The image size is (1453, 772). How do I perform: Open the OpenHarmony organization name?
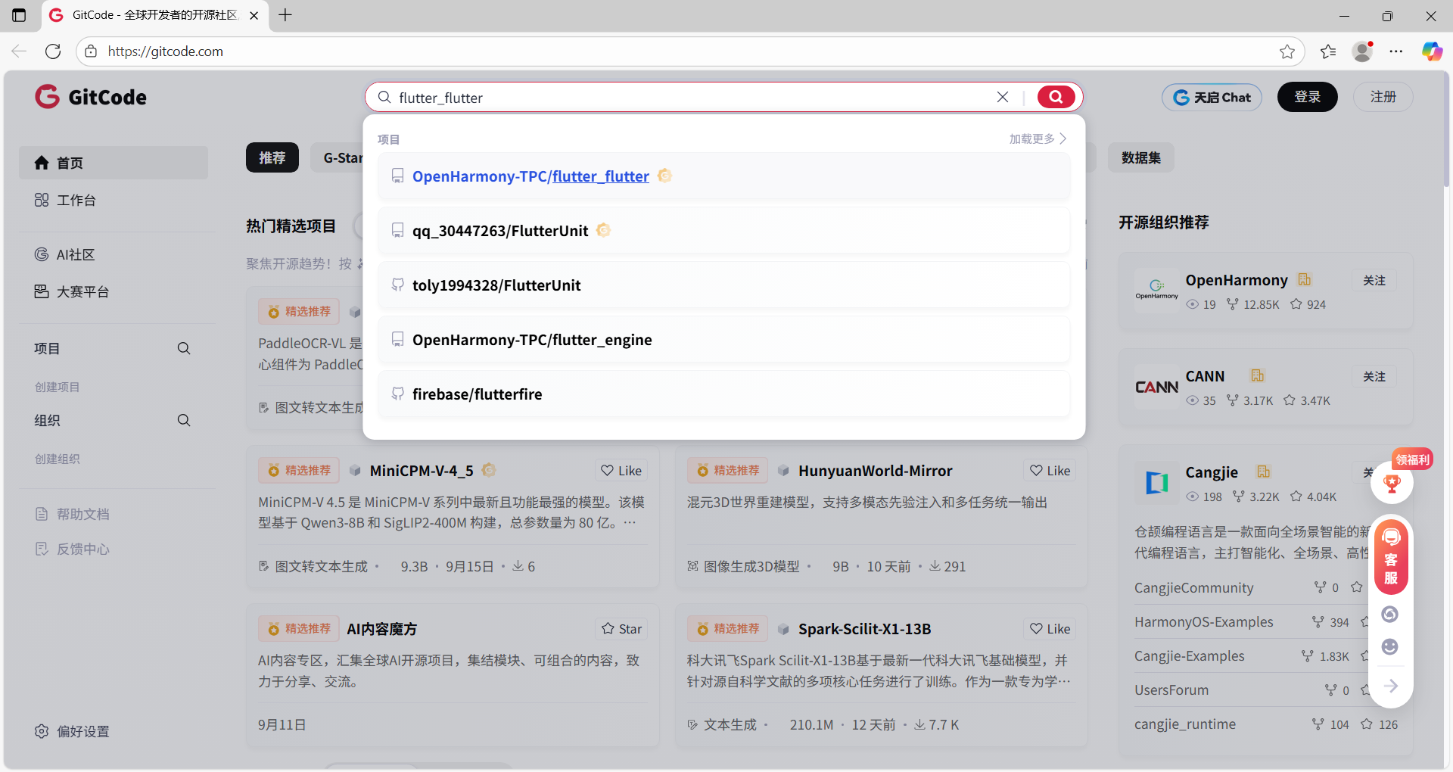pos(1237,280)
